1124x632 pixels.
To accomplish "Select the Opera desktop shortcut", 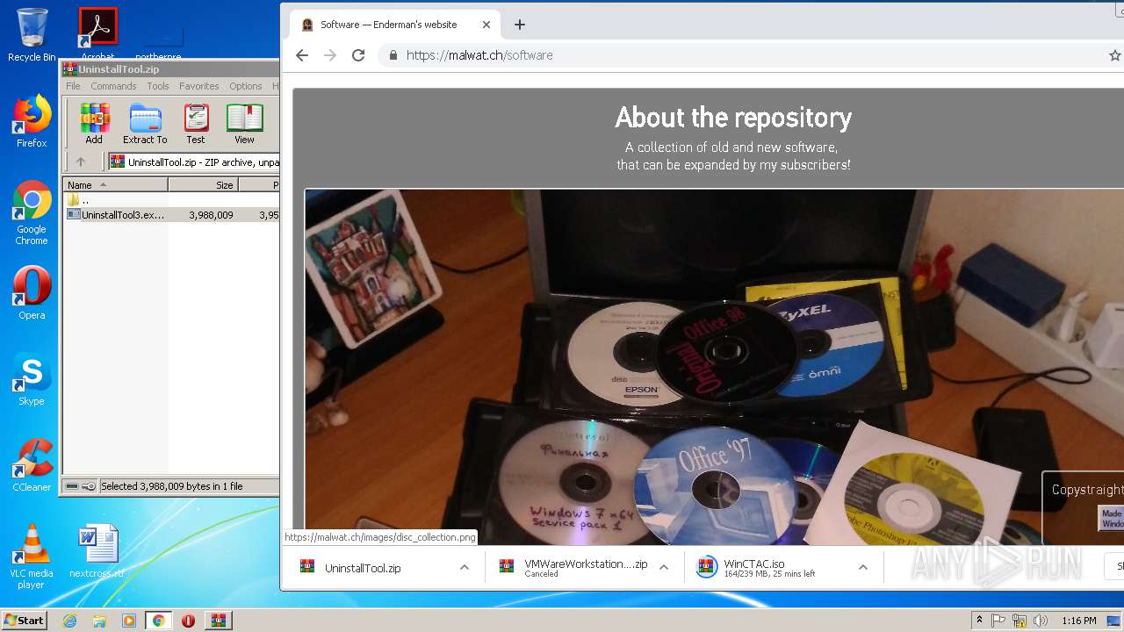I will pyautogui.click(x=32, y=293).
